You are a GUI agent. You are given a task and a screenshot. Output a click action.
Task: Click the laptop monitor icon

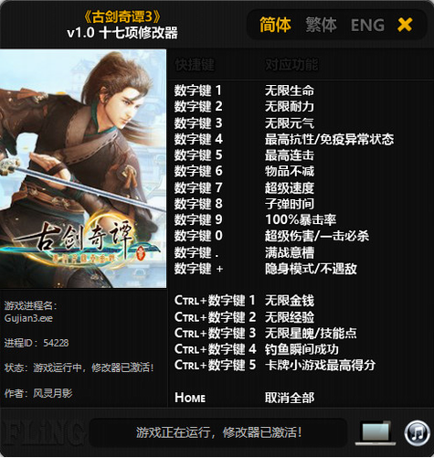click(x=376, y=432)
